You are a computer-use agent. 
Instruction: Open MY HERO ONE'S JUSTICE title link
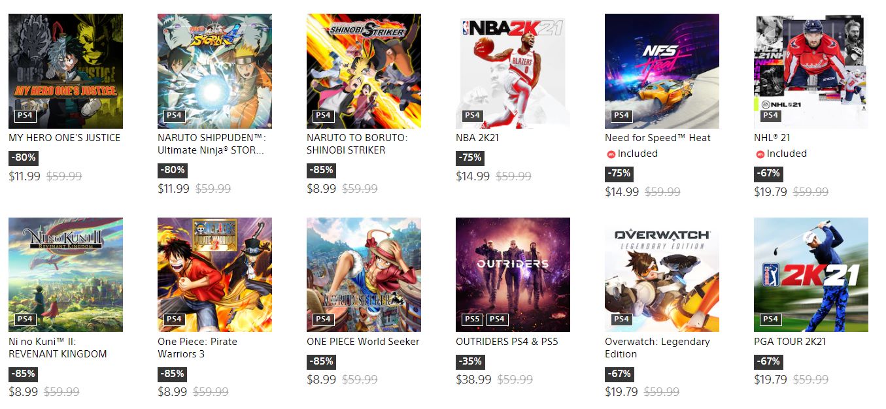tap(65, 138)
